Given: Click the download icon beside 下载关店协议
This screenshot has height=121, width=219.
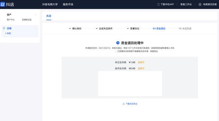Looking at the screenshot, I should coord(124,104).
